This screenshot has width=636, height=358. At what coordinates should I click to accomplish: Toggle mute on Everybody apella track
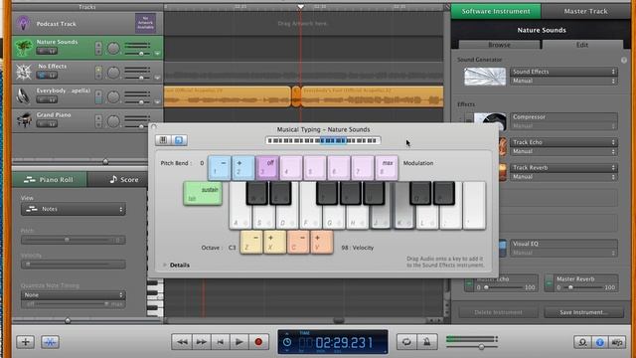coord(41,99)
